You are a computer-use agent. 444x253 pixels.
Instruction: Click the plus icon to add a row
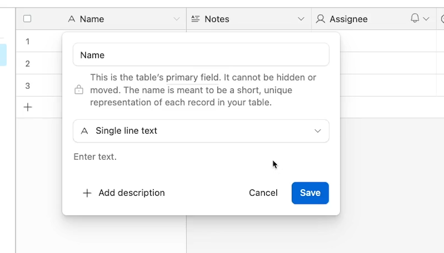[x=28, y=107]
